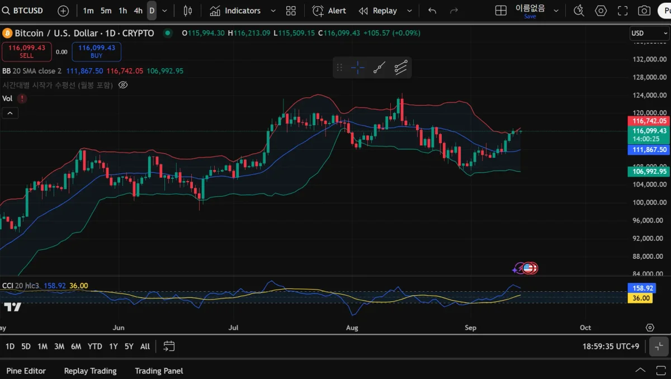Open the go-to-date calendar icon

click(x=169, y=347)
